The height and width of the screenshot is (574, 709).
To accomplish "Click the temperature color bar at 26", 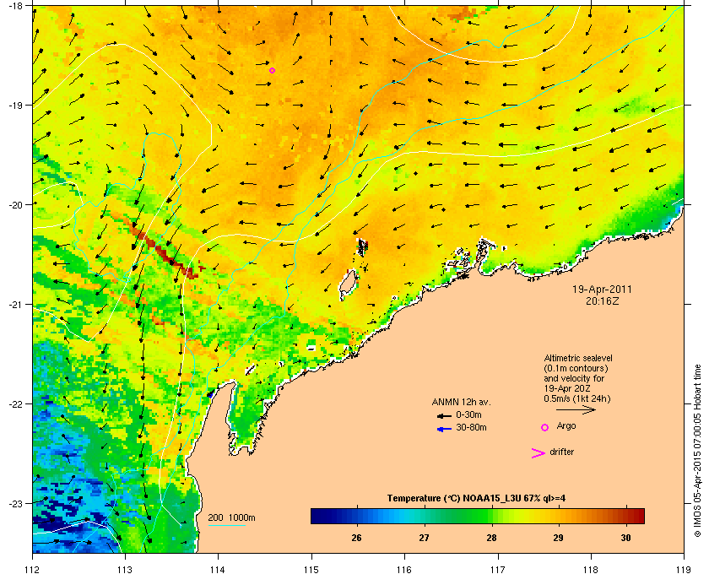I will pos(357,516).
